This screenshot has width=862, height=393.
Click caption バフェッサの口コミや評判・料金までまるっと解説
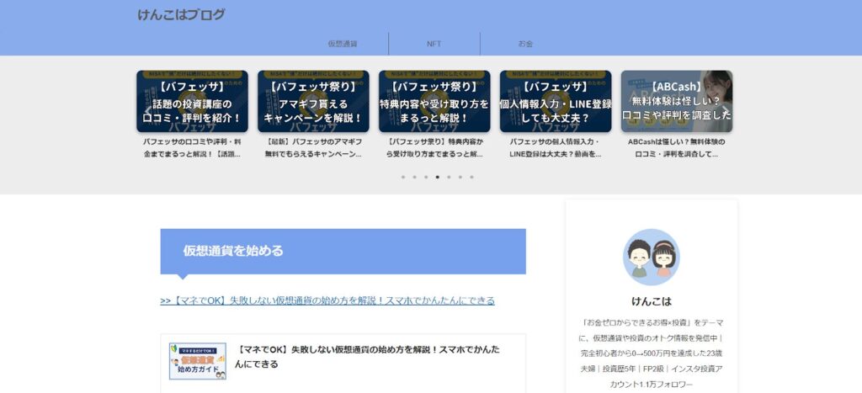192,148
